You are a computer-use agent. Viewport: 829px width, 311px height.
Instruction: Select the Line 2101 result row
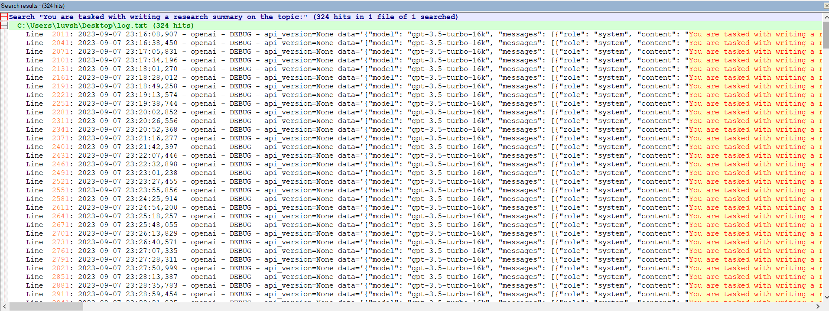[415, 60]
